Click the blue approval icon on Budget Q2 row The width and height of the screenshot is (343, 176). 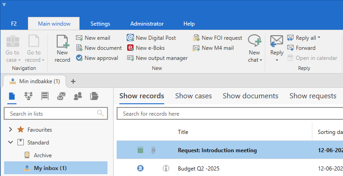pyautogui.click(x=140, y=168)
